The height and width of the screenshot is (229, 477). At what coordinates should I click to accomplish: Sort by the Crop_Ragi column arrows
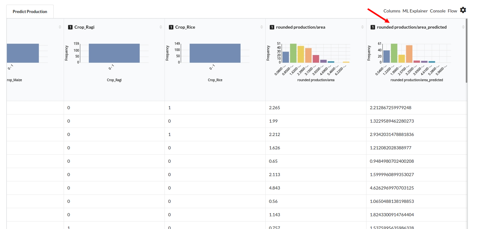[x=161, y=27]
